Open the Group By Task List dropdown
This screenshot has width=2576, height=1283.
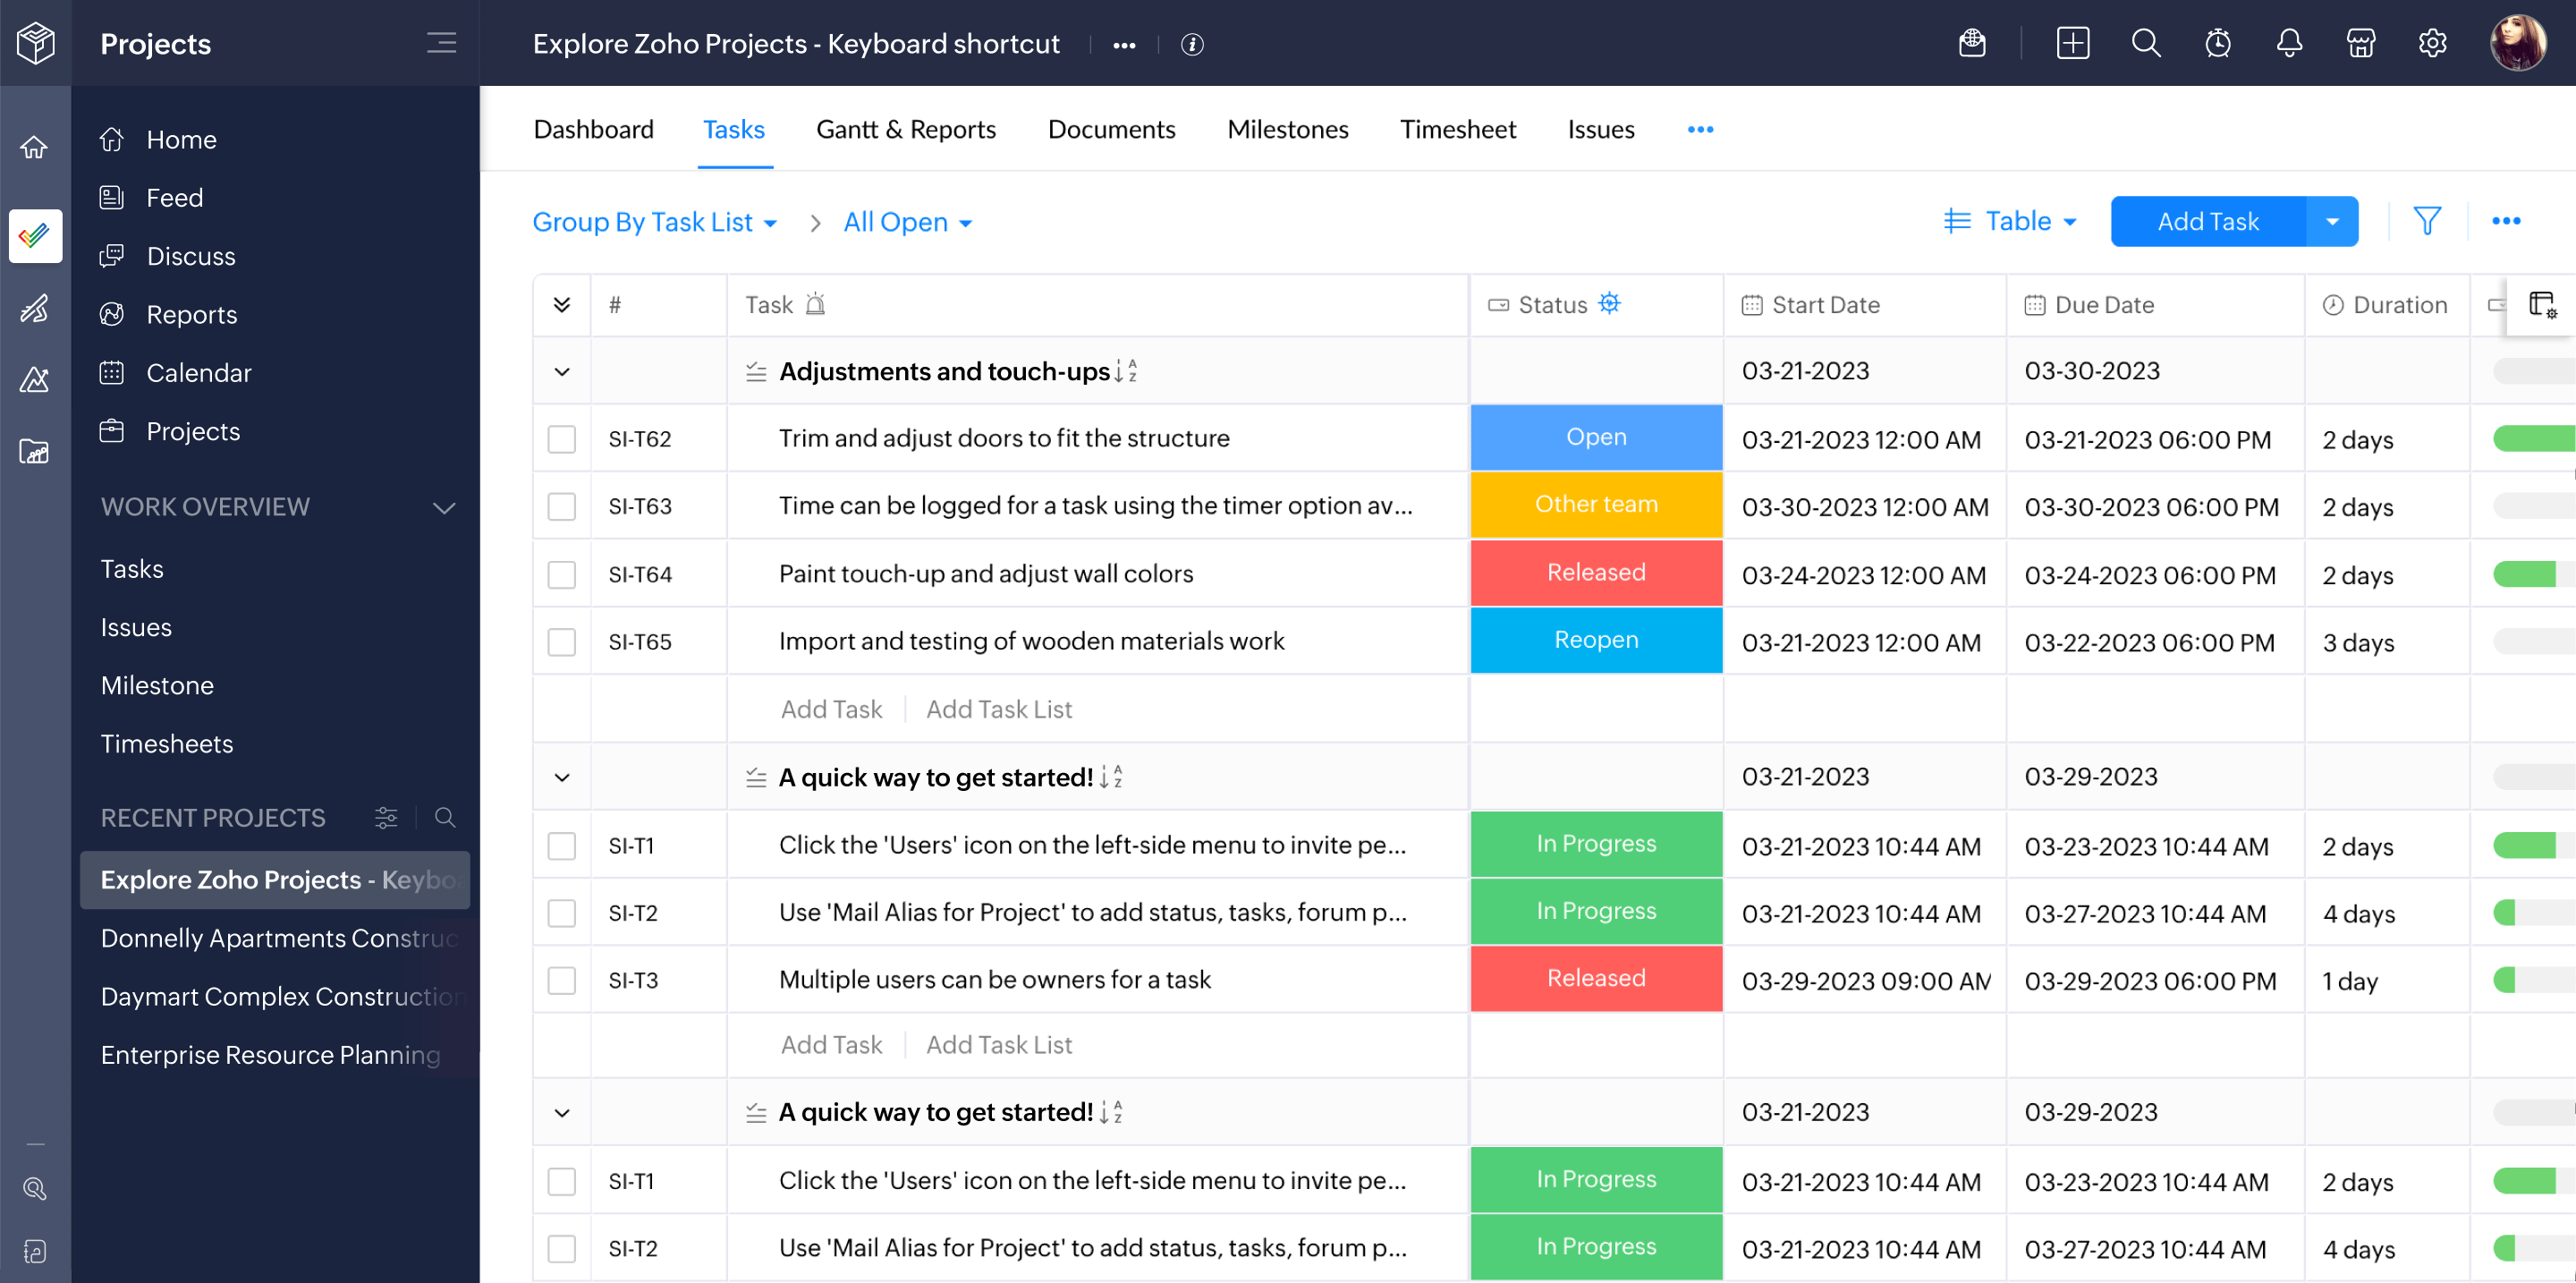654,222
